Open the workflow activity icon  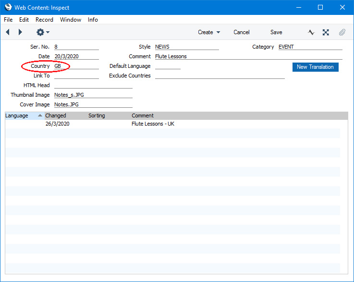tap(311, 32)
